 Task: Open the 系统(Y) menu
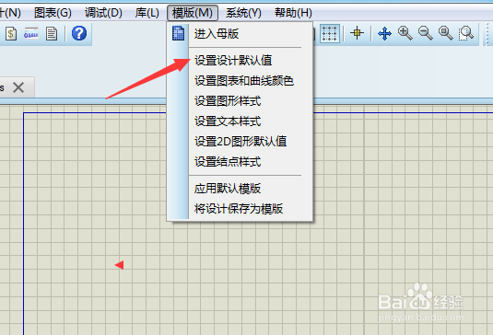point(243,13)
